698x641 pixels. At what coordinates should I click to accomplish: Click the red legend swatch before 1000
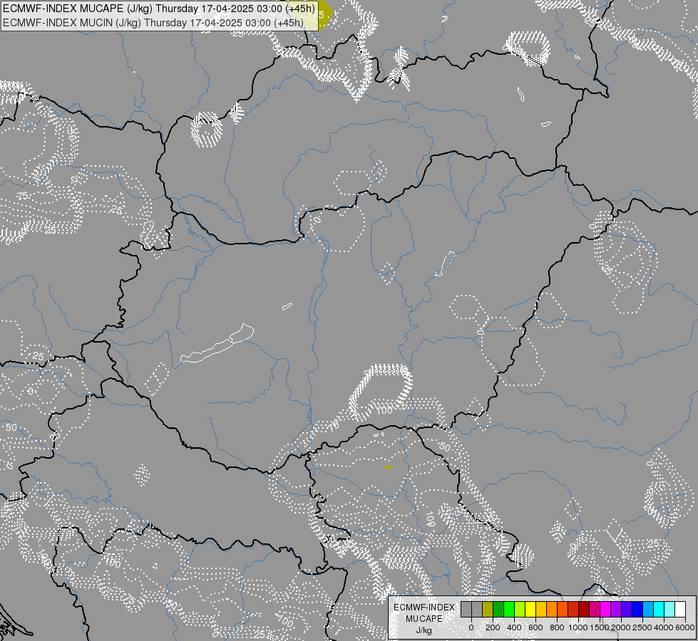click(573, 610)
